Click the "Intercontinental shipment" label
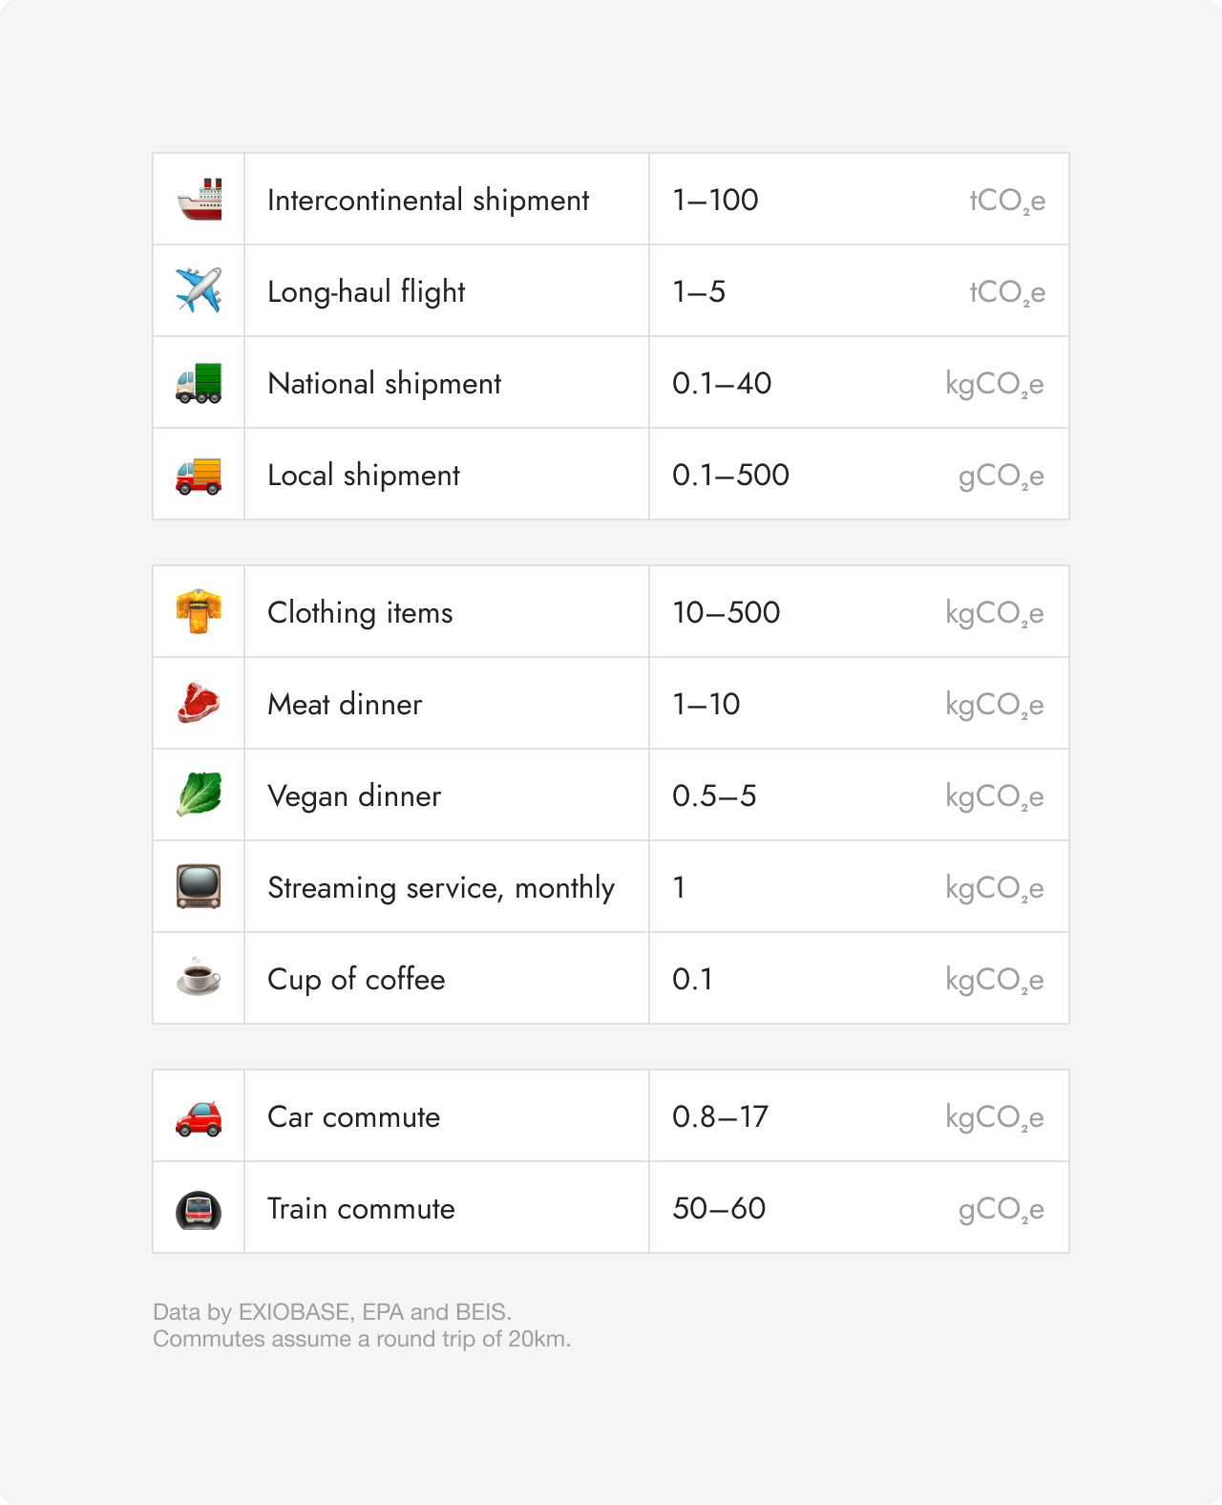Viewport: 1222px width, 1505px height. tap(428, 201)
